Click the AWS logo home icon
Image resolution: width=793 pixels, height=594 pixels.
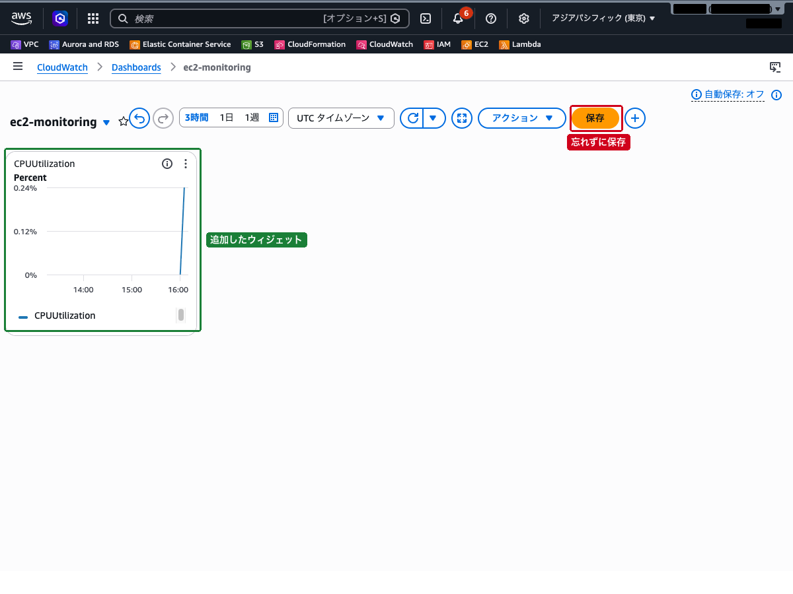pyautogui.click(x=22, y=18)
